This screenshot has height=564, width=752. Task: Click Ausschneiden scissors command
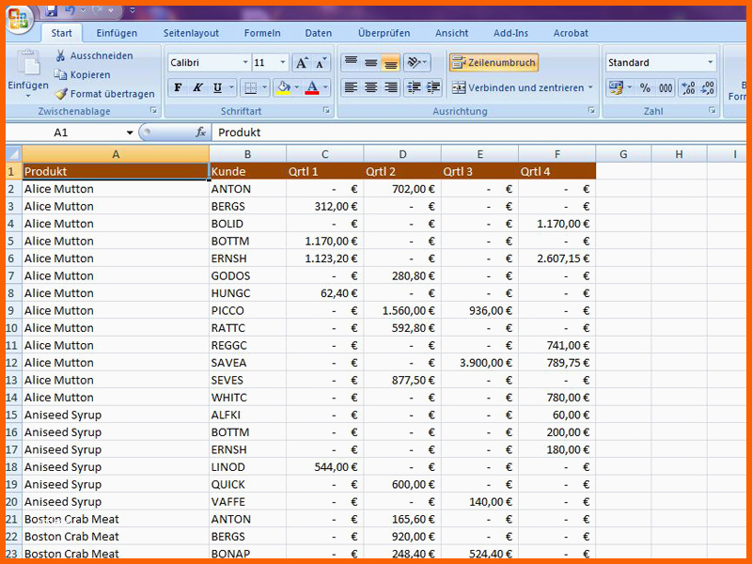pyautogui.click(x=94, y=55)
